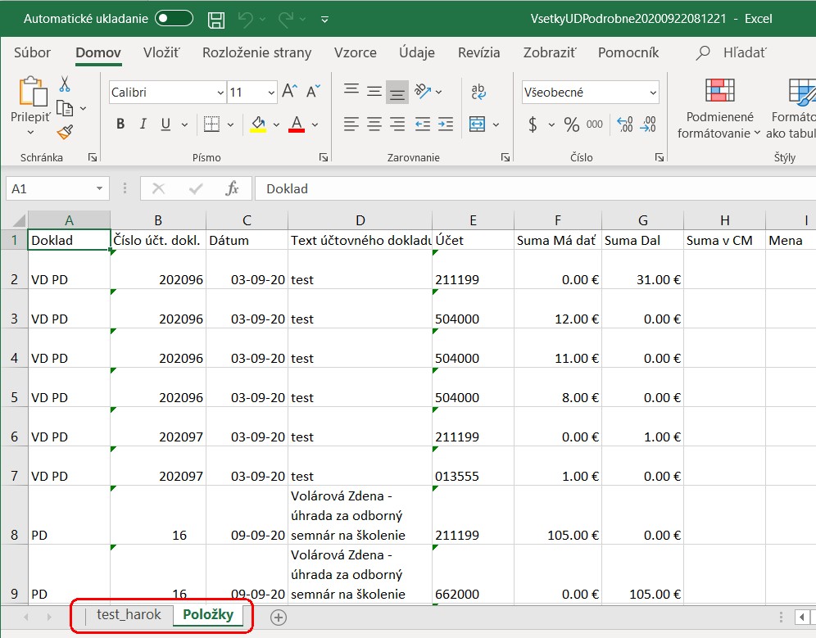Image resolution: width=816 pixels, height=638 pixels.
Task: Click the merge and center icon
Action: (477, 124)
